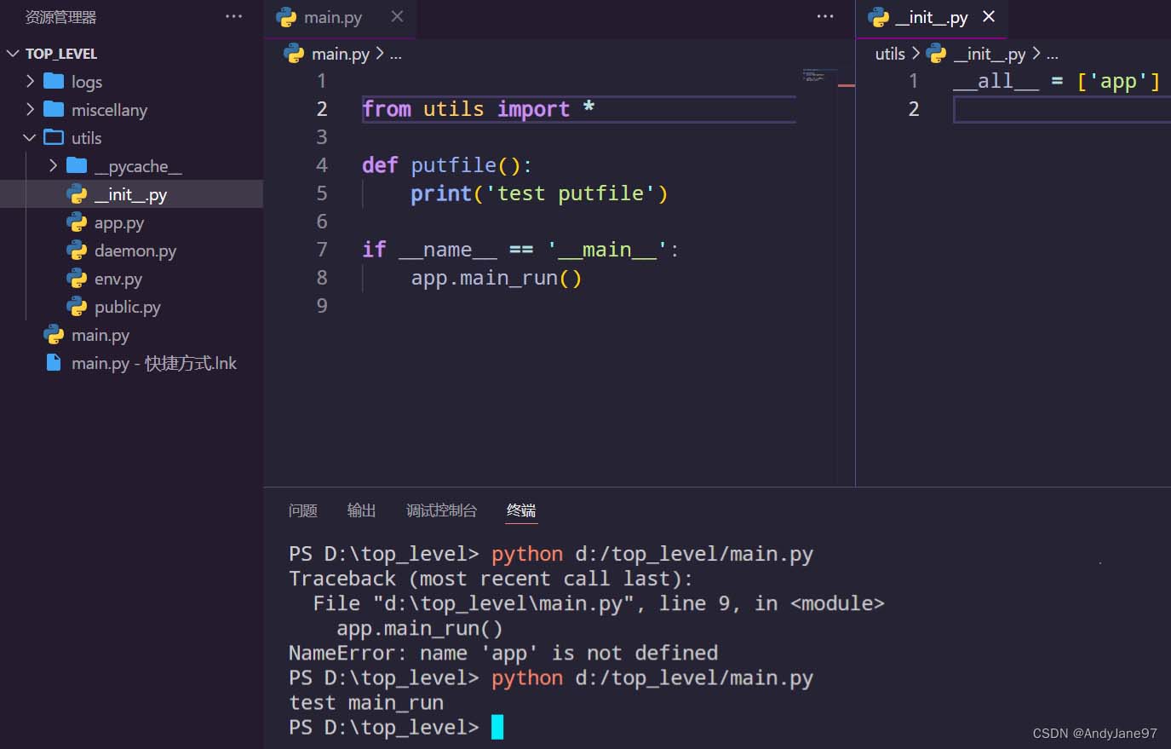Collapse the utils folder chevron
This screenshot has width=1171, height=749.
(31, 138)
